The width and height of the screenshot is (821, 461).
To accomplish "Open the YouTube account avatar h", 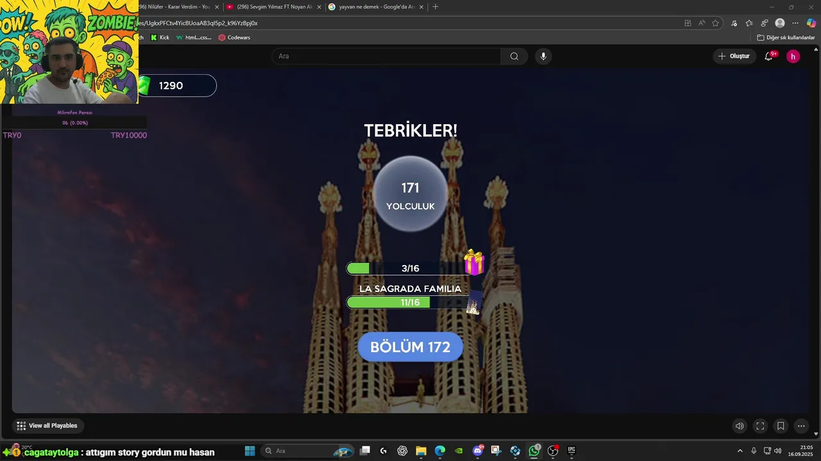I will click(793, 56).
